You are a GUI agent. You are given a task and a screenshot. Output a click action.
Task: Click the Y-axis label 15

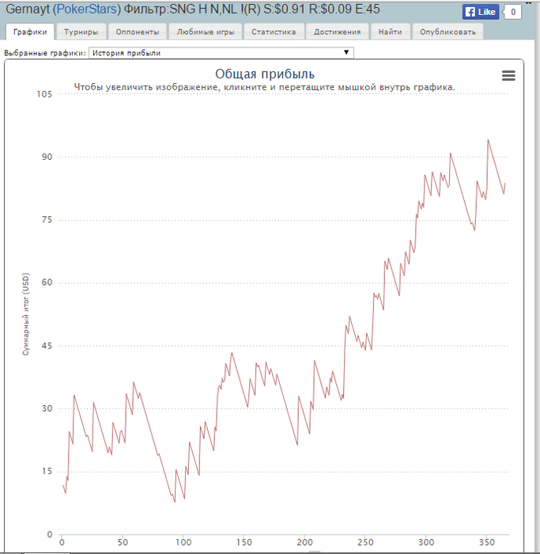tap(47, 472)
